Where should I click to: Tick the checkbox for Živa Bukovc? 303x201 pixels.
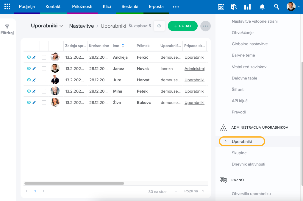[x=44, y=102]
